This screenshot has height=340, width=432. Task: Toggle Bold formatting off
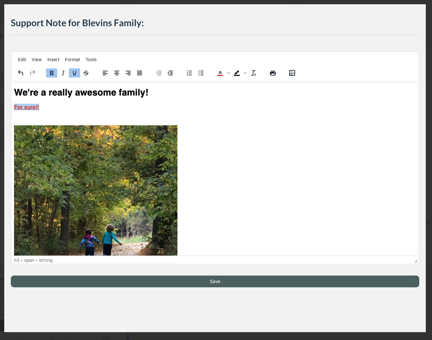(52, 73)
